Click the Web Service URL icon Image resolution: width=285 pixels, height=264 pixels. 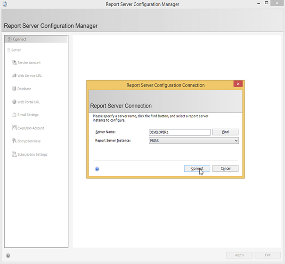tap(14, 75)
